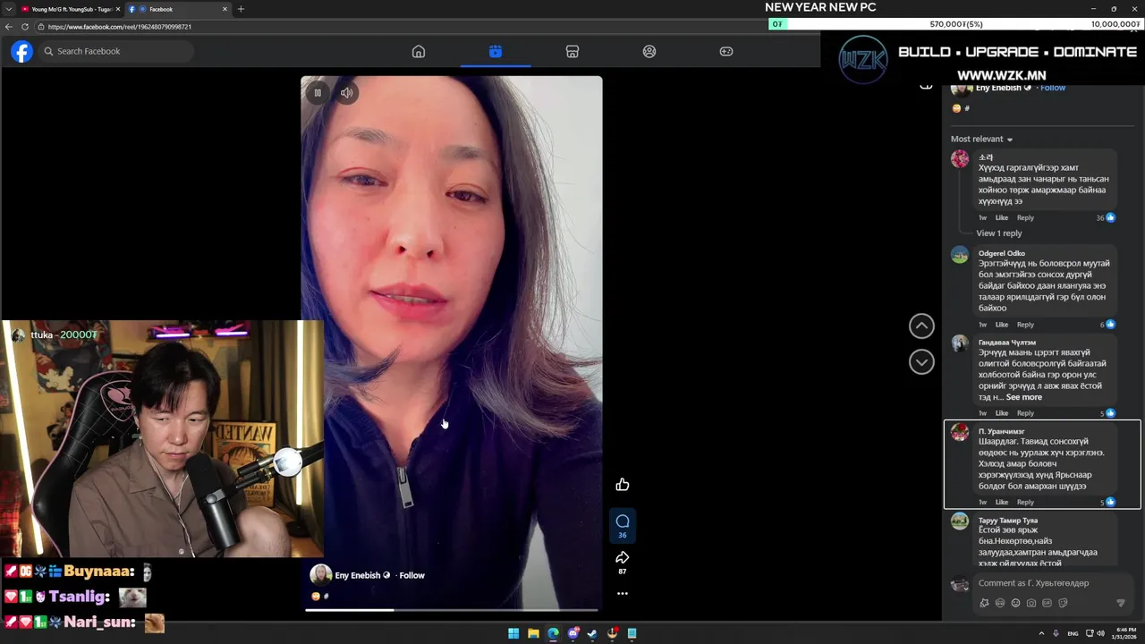
Task: Add a sticker in comment box
Action: click(1063, 603)
